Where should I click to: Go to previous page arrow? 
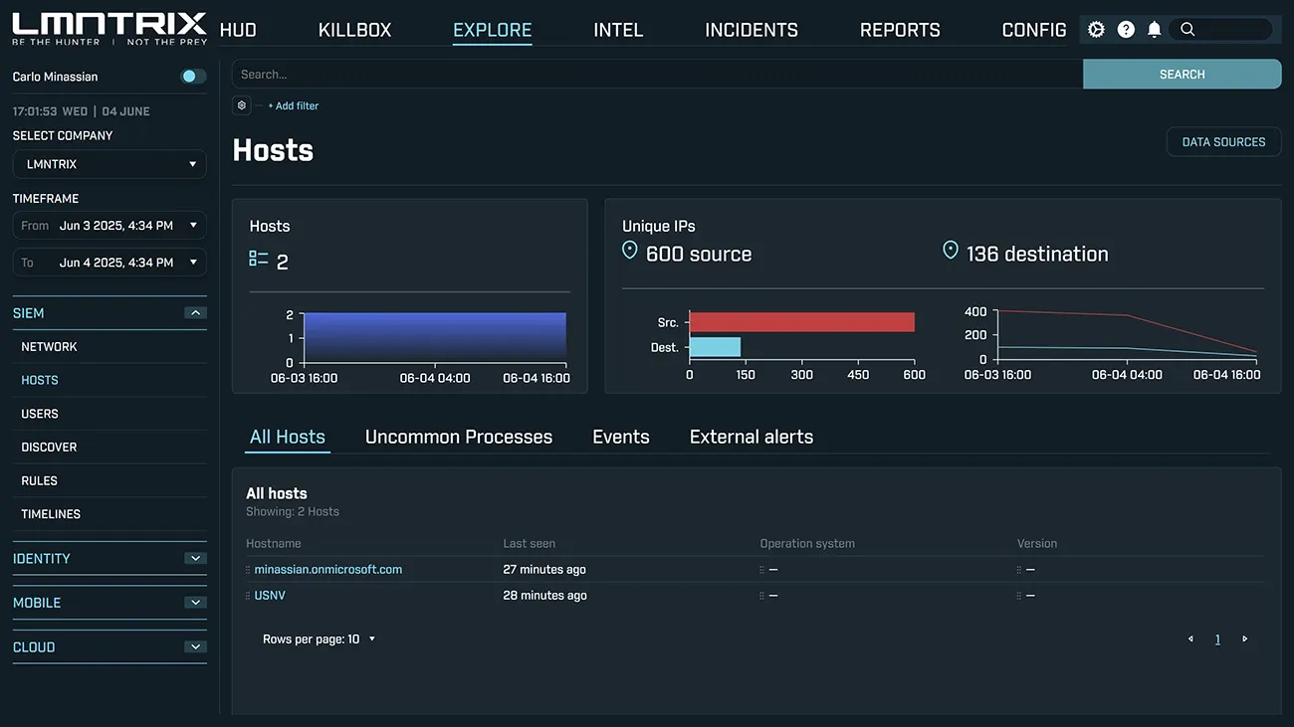click(1190, 639)
